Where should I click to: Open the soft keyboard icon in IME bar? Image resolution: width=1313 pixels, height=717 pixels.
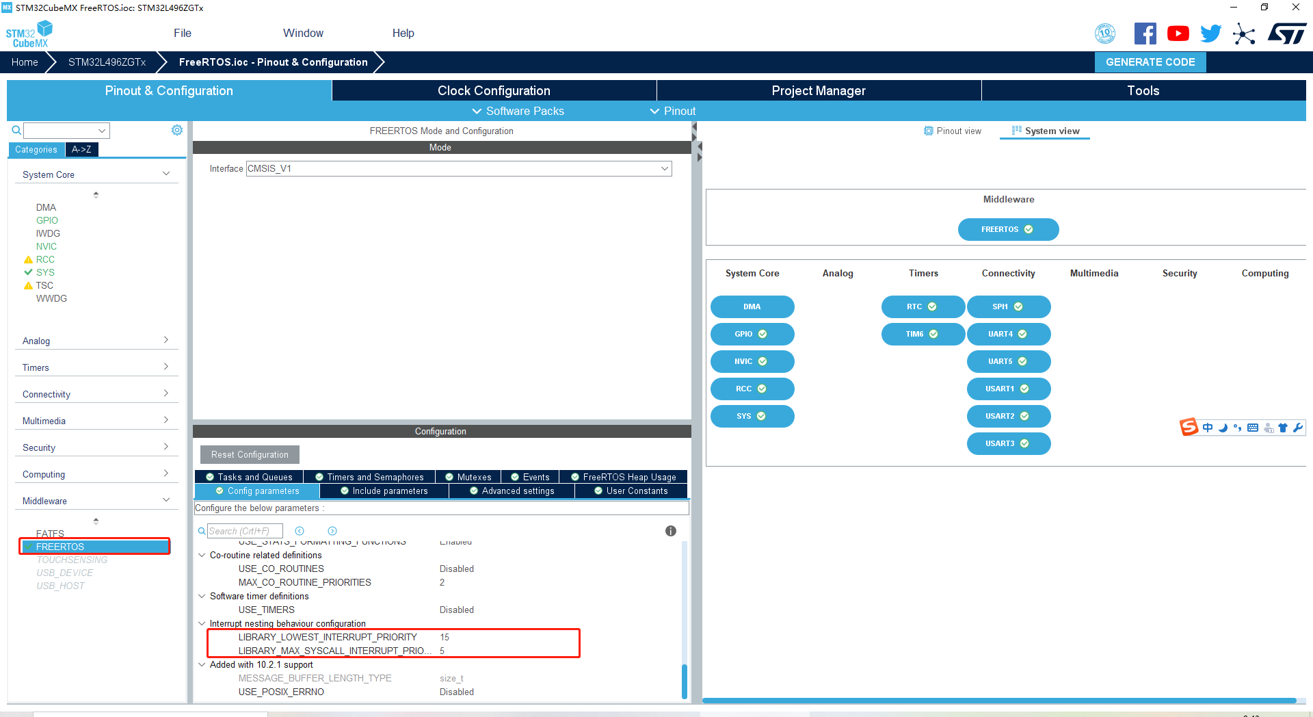(1253, 428)
